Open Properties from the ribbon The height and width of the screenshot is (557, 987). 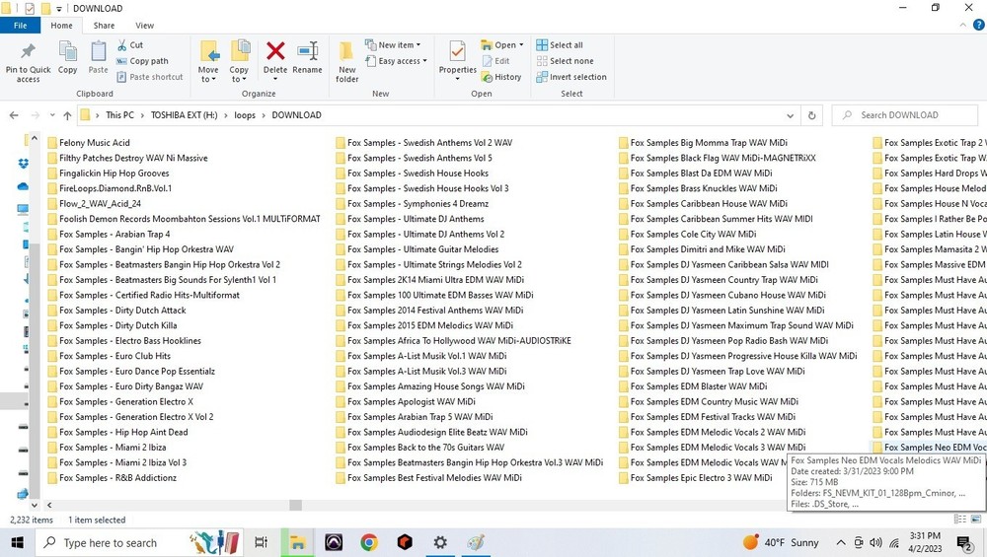458,60
